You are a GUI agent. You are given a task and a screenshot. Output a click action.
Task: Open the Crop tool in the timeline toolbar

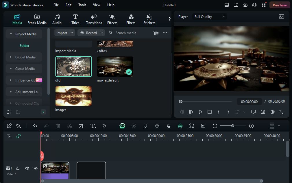[x=81, y=126]
